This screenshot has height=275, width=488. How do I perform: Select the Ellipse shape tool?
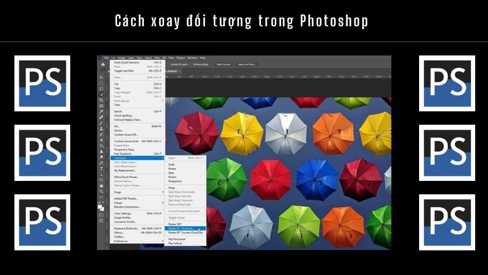coord(101,180)
